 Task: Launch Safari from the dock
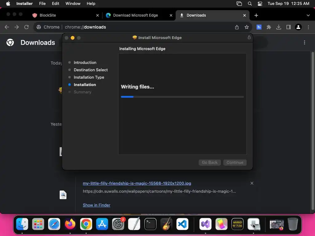[54, 224]
